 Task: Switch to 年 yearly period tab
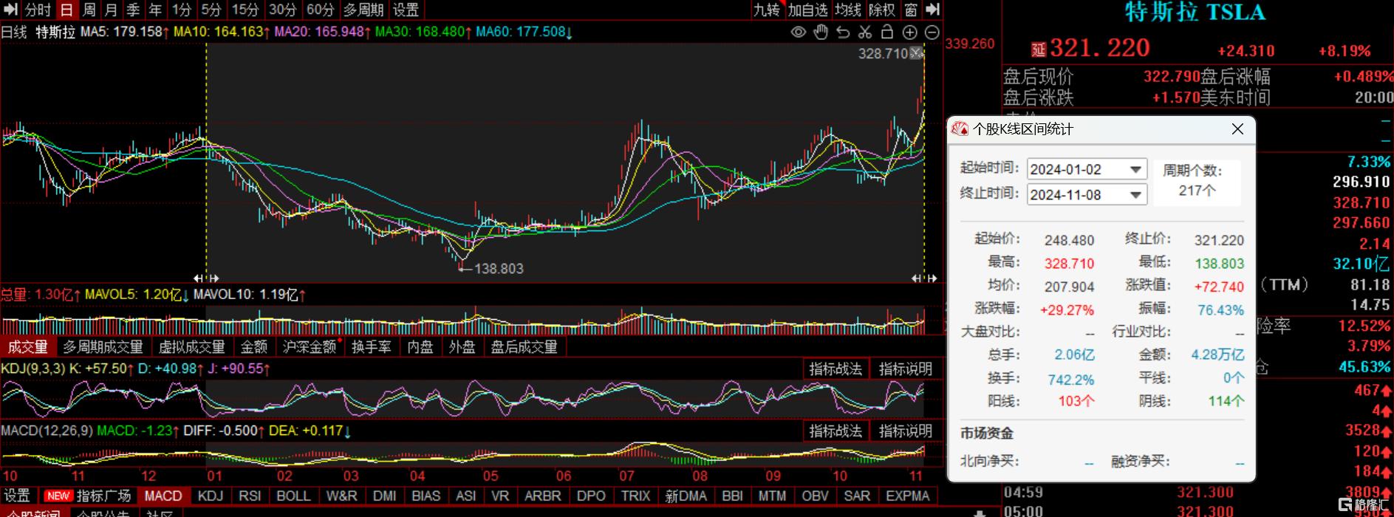pos(156,10)
